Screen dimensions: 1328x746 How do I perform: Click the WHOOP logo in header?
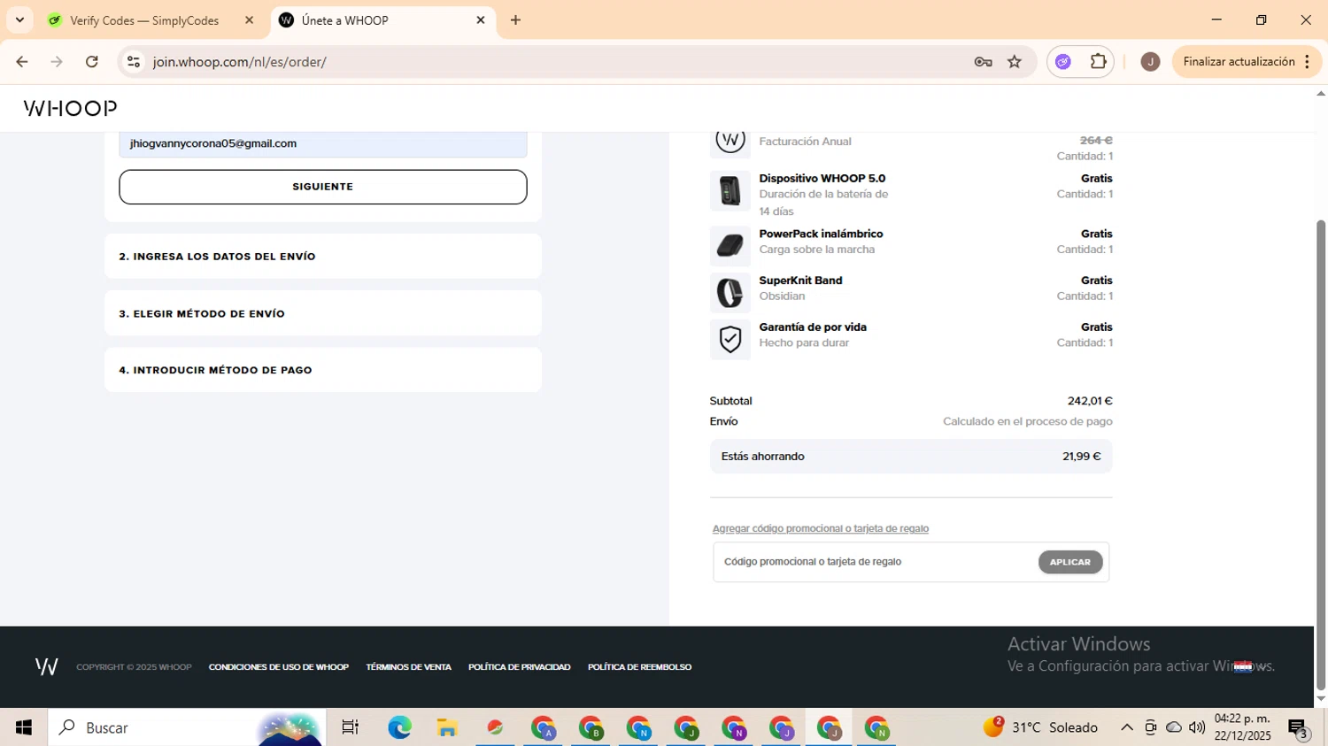[70, 108]
